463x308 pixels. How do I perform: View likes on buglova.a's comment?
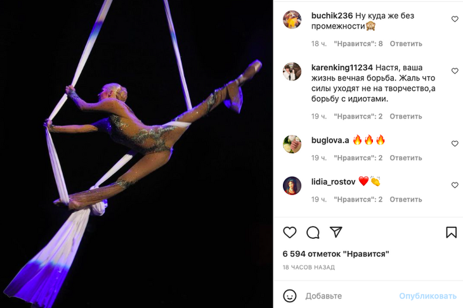click(358, 158)
